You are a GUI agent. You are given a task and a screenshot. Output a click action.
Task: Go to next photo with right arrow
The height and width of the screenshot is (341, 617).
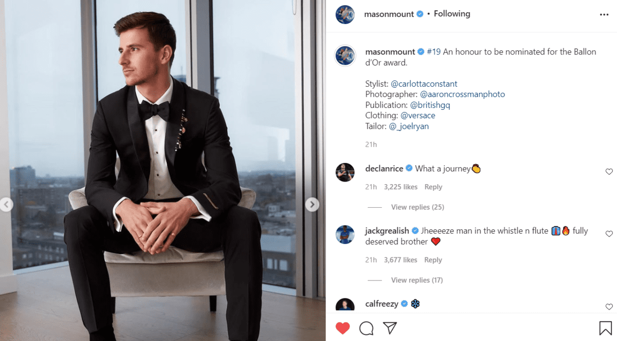(x=312, y=205)
